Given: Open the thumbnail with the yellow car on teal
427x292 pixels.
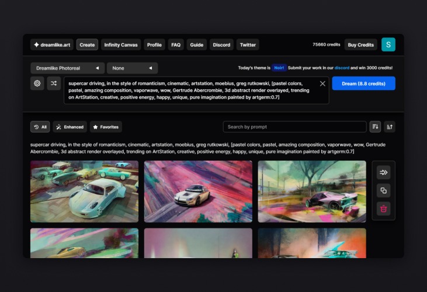Looking at the screenshot, I should click(85, 243).
